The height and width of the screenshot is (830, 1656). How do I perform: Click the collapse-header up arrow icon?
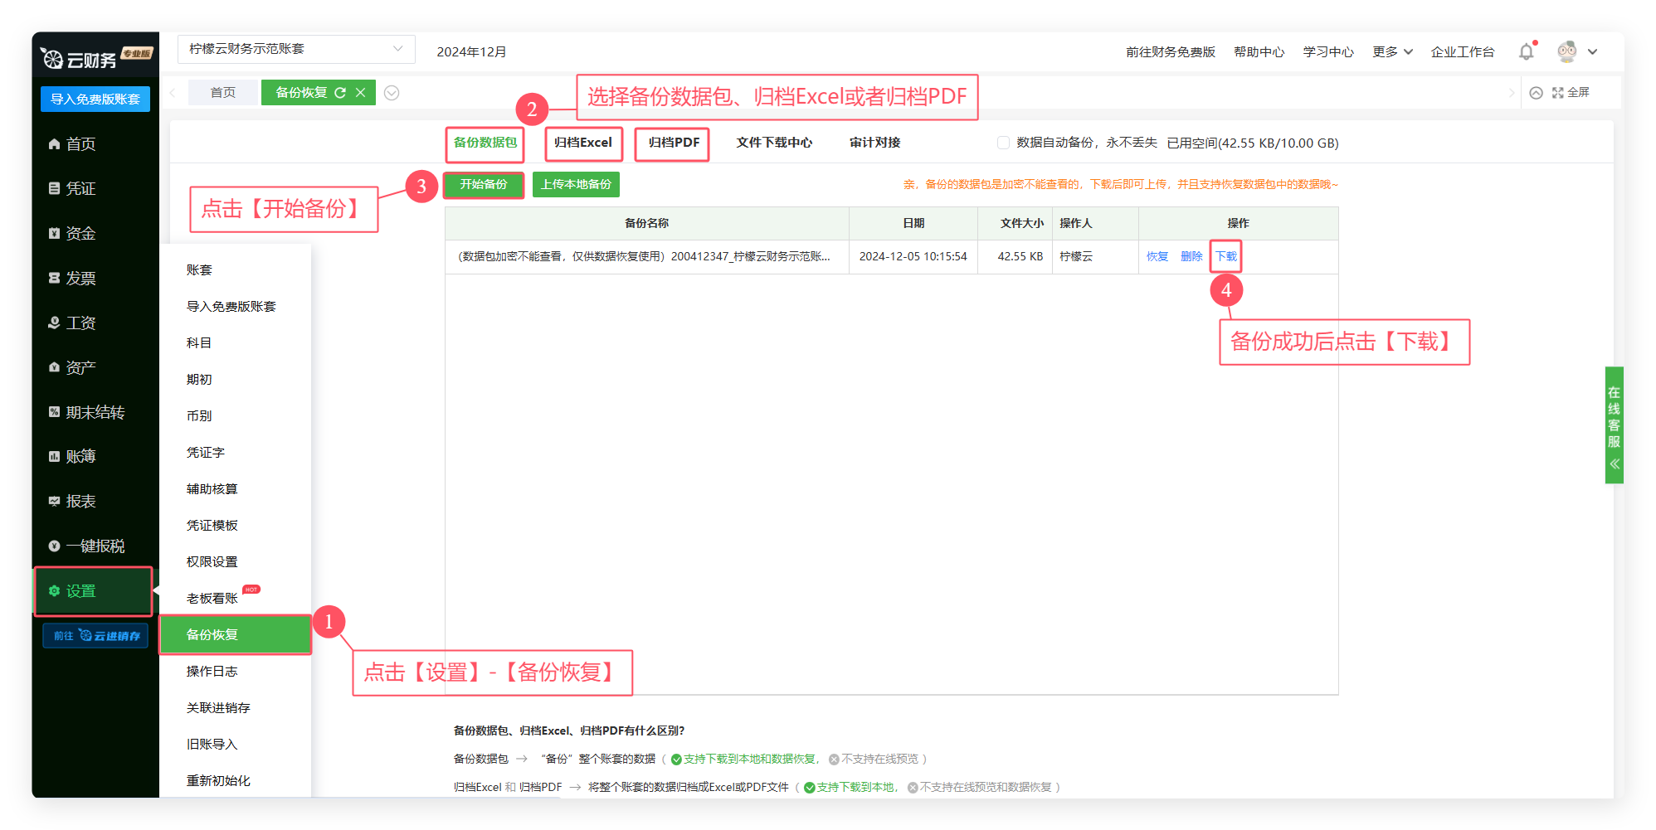point(1536,93)
